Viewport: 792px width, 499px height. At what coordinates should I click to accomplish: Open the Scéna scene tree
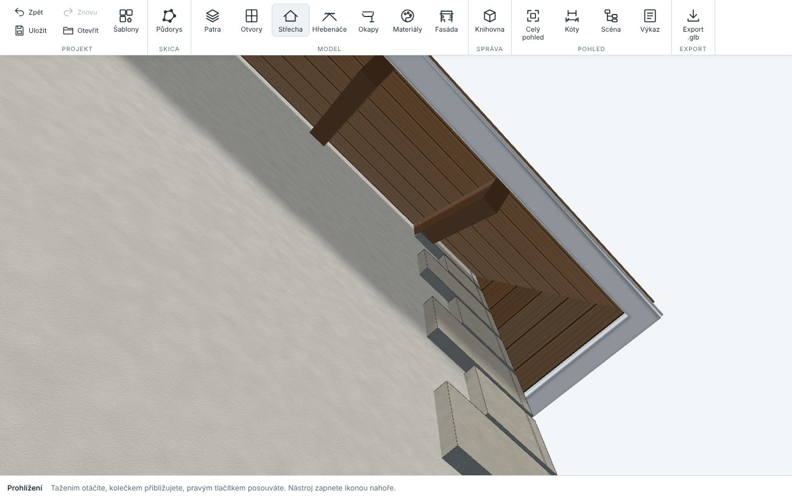611,20
